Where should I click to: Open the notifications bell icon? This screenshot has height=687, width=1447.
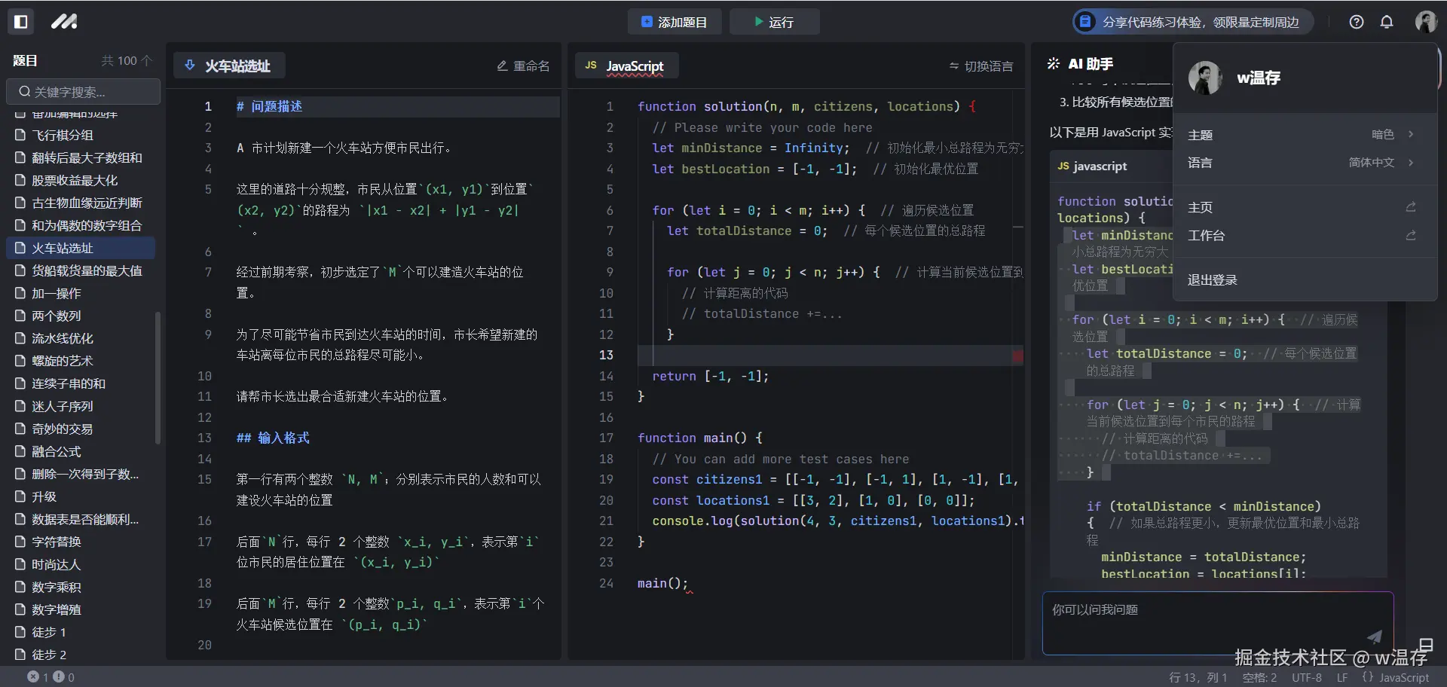point(1387,21)
